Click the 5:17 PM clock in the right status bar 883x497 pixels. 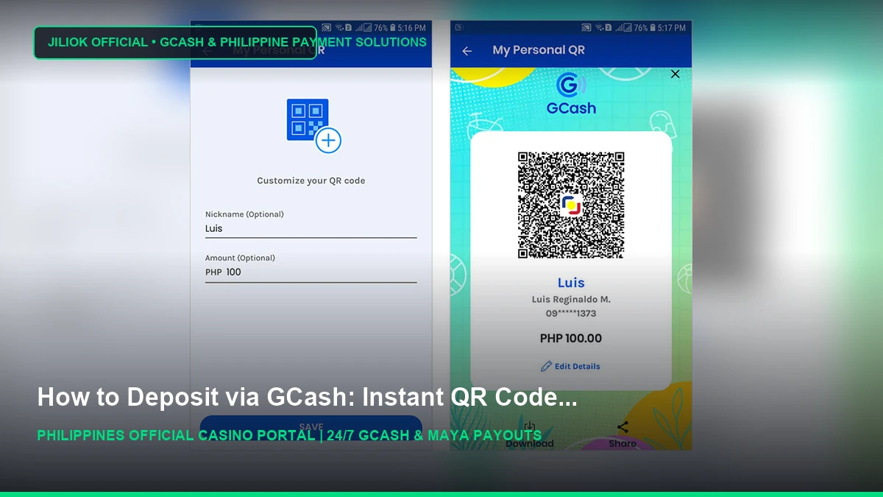pyautogui.click(x=670, y=28)
